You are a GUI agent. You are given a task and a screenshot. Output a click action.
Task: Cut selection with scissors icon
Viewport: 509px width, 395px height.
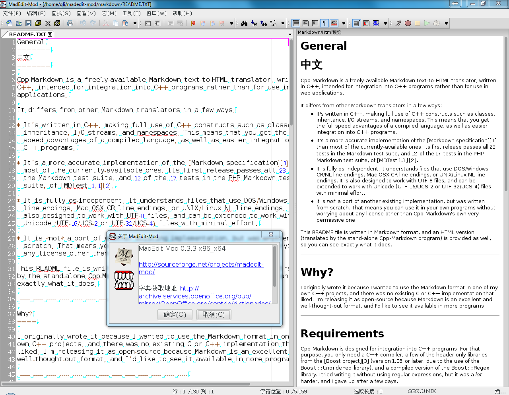106,23
